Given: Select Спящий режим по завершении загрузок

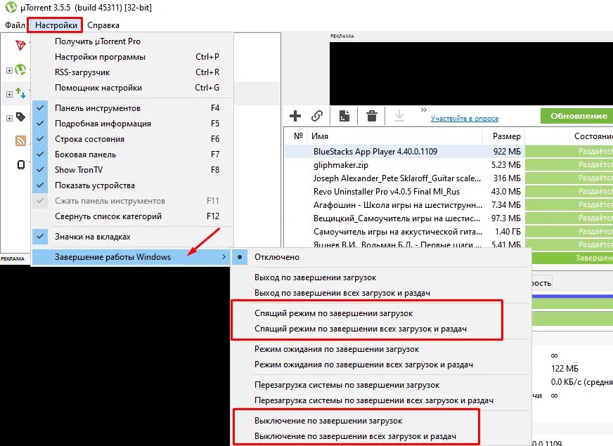Looking at the screenshot, I should pyautogui.click(x=381, y=313).
